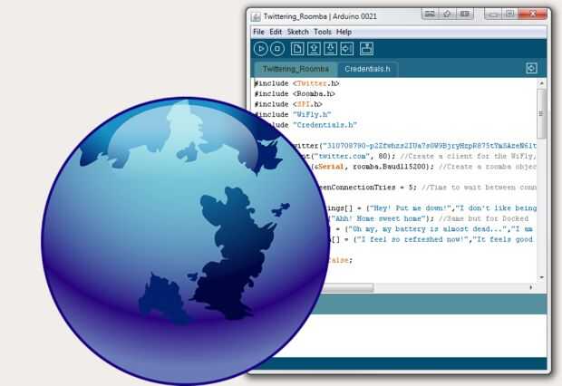Click the "twitter.com" string in code
This screenshot has height=386, width=562.
[342, 156]
